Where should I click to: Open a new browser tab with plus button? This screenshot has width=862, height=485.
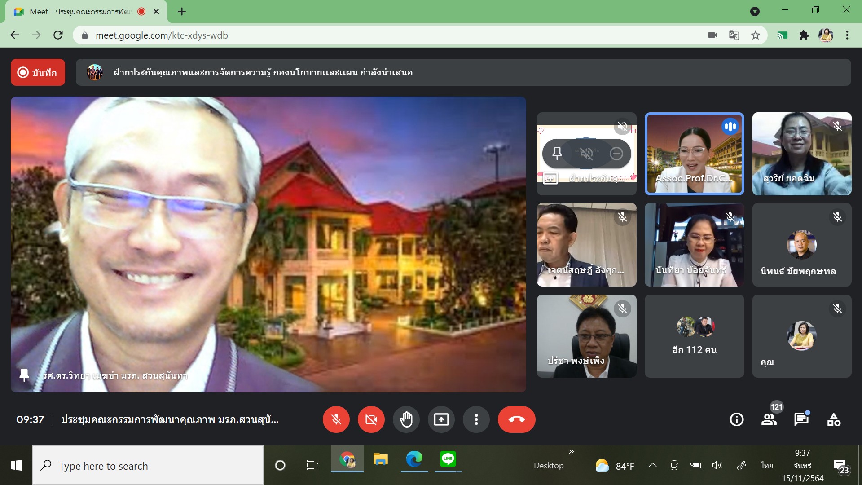click(x=182, y=12)
